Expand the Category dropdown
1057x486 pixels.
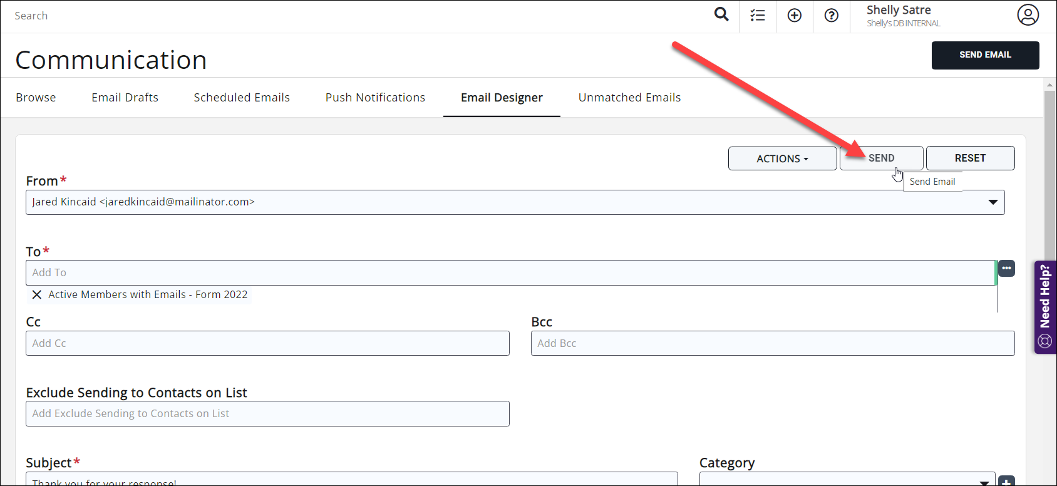tap(984, 482)
